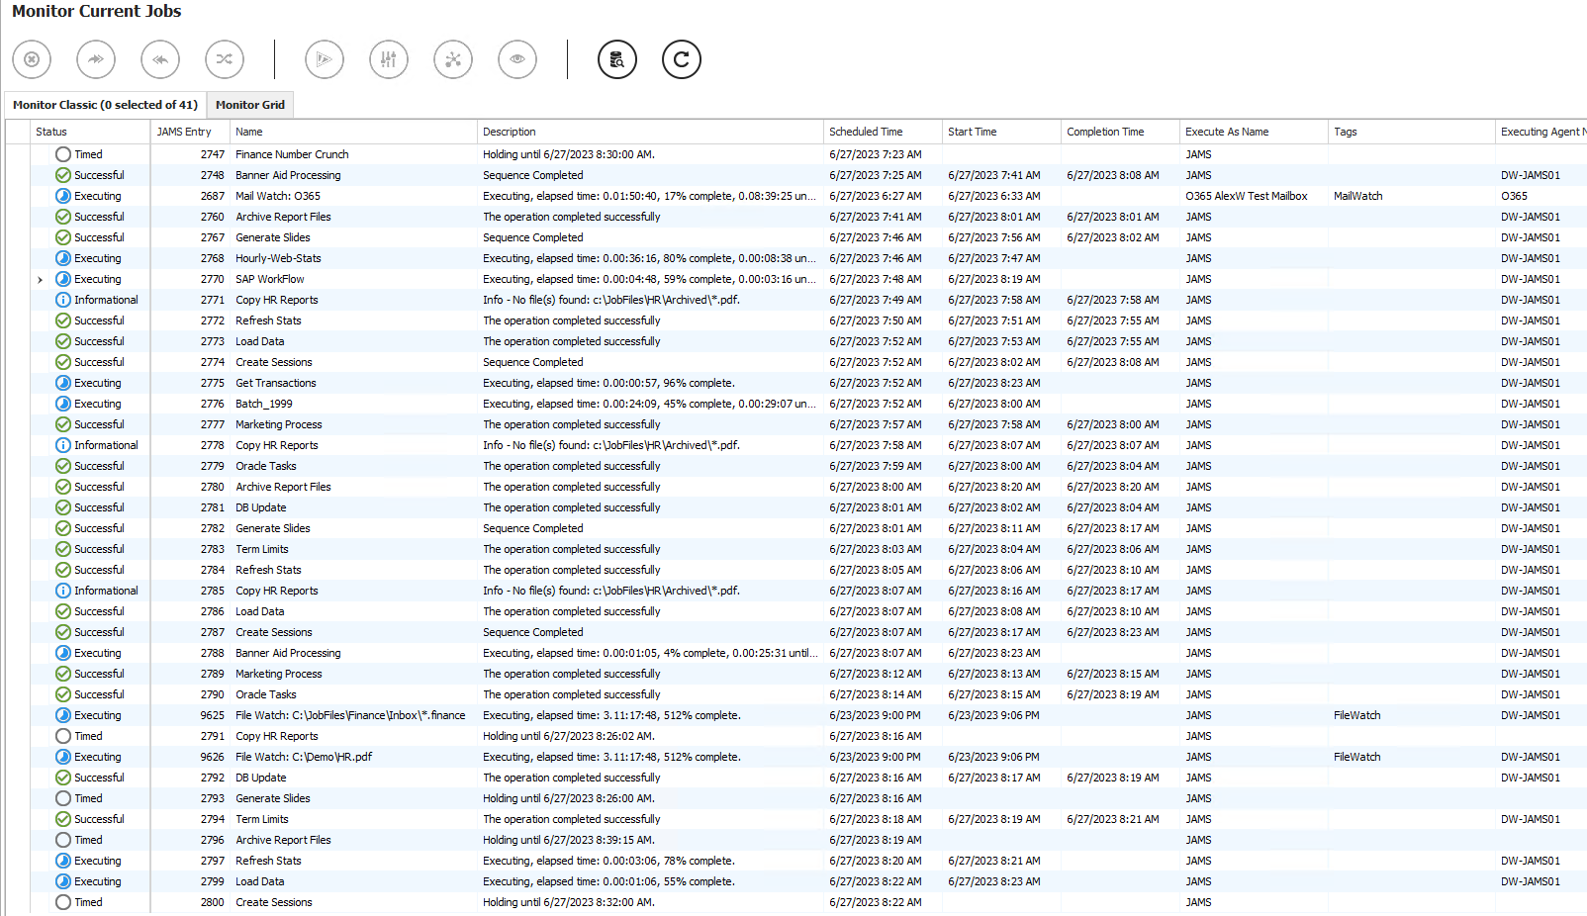
Task: Select the Batch_1999 executing job row
Action: pyautogui.click(x=264, y=404)
